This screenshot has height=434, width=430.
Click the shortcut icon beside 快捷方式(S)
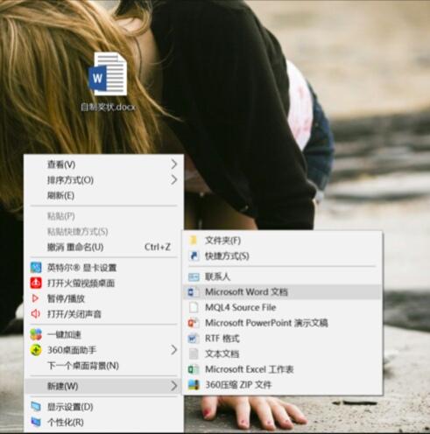[x=194, y=255]
